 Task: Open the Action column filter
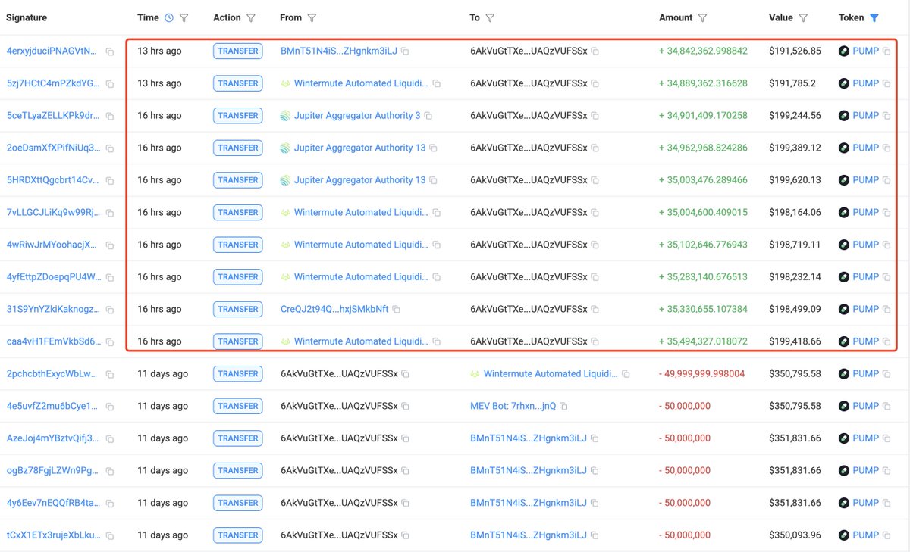[251, 18]
